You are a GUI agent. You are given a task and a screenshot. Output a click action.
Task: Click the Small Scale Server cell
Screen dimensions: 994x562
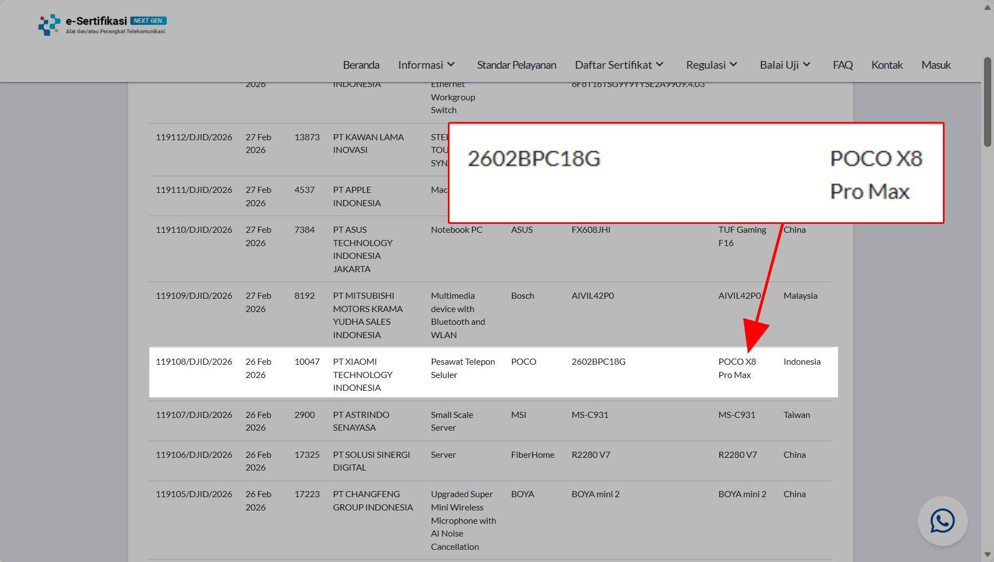[x=452, y=421]
